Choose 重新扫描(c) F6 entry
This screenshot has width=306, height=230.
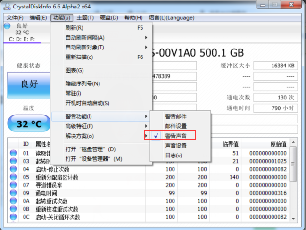pos(101,57)
